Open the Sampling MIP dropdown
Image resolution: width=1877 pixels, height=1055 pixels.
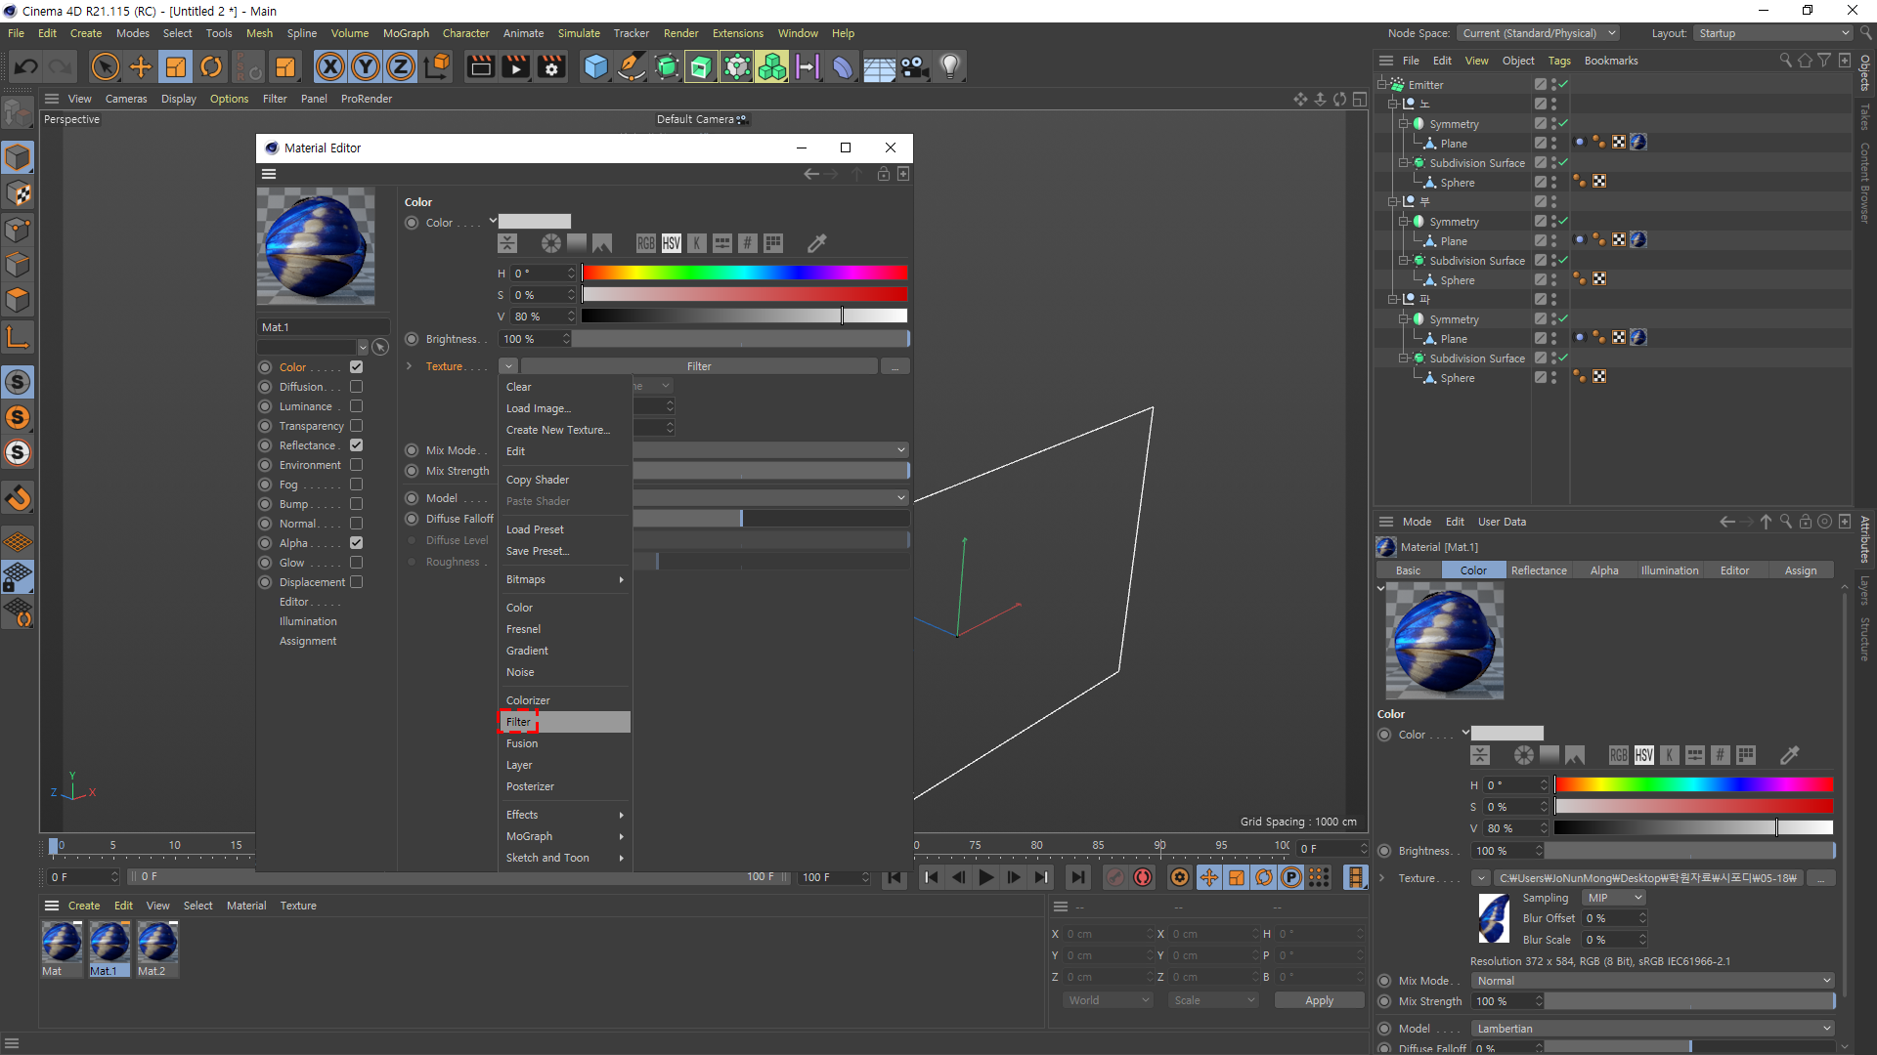point(1614,898)
